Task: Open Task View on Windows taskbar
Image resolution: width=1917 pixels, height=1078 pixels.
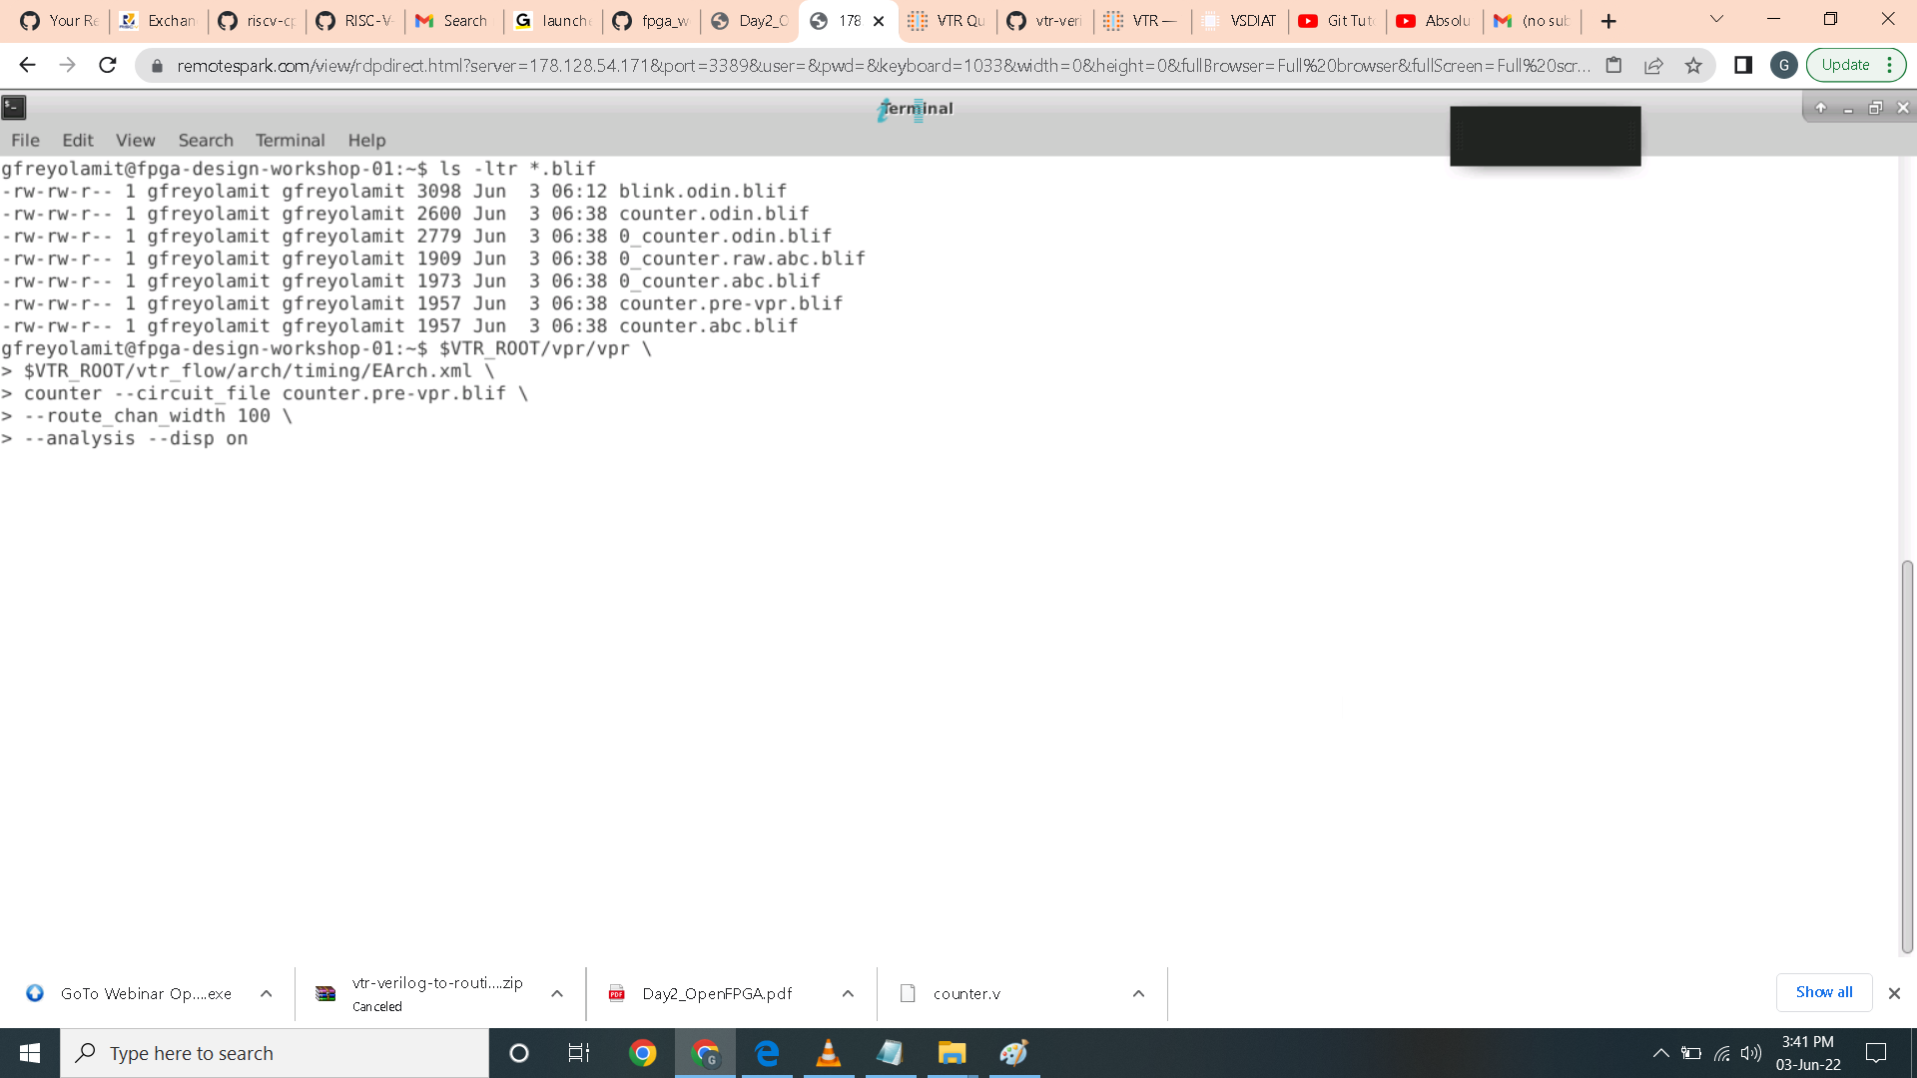Action: [x=579, y=1053]
